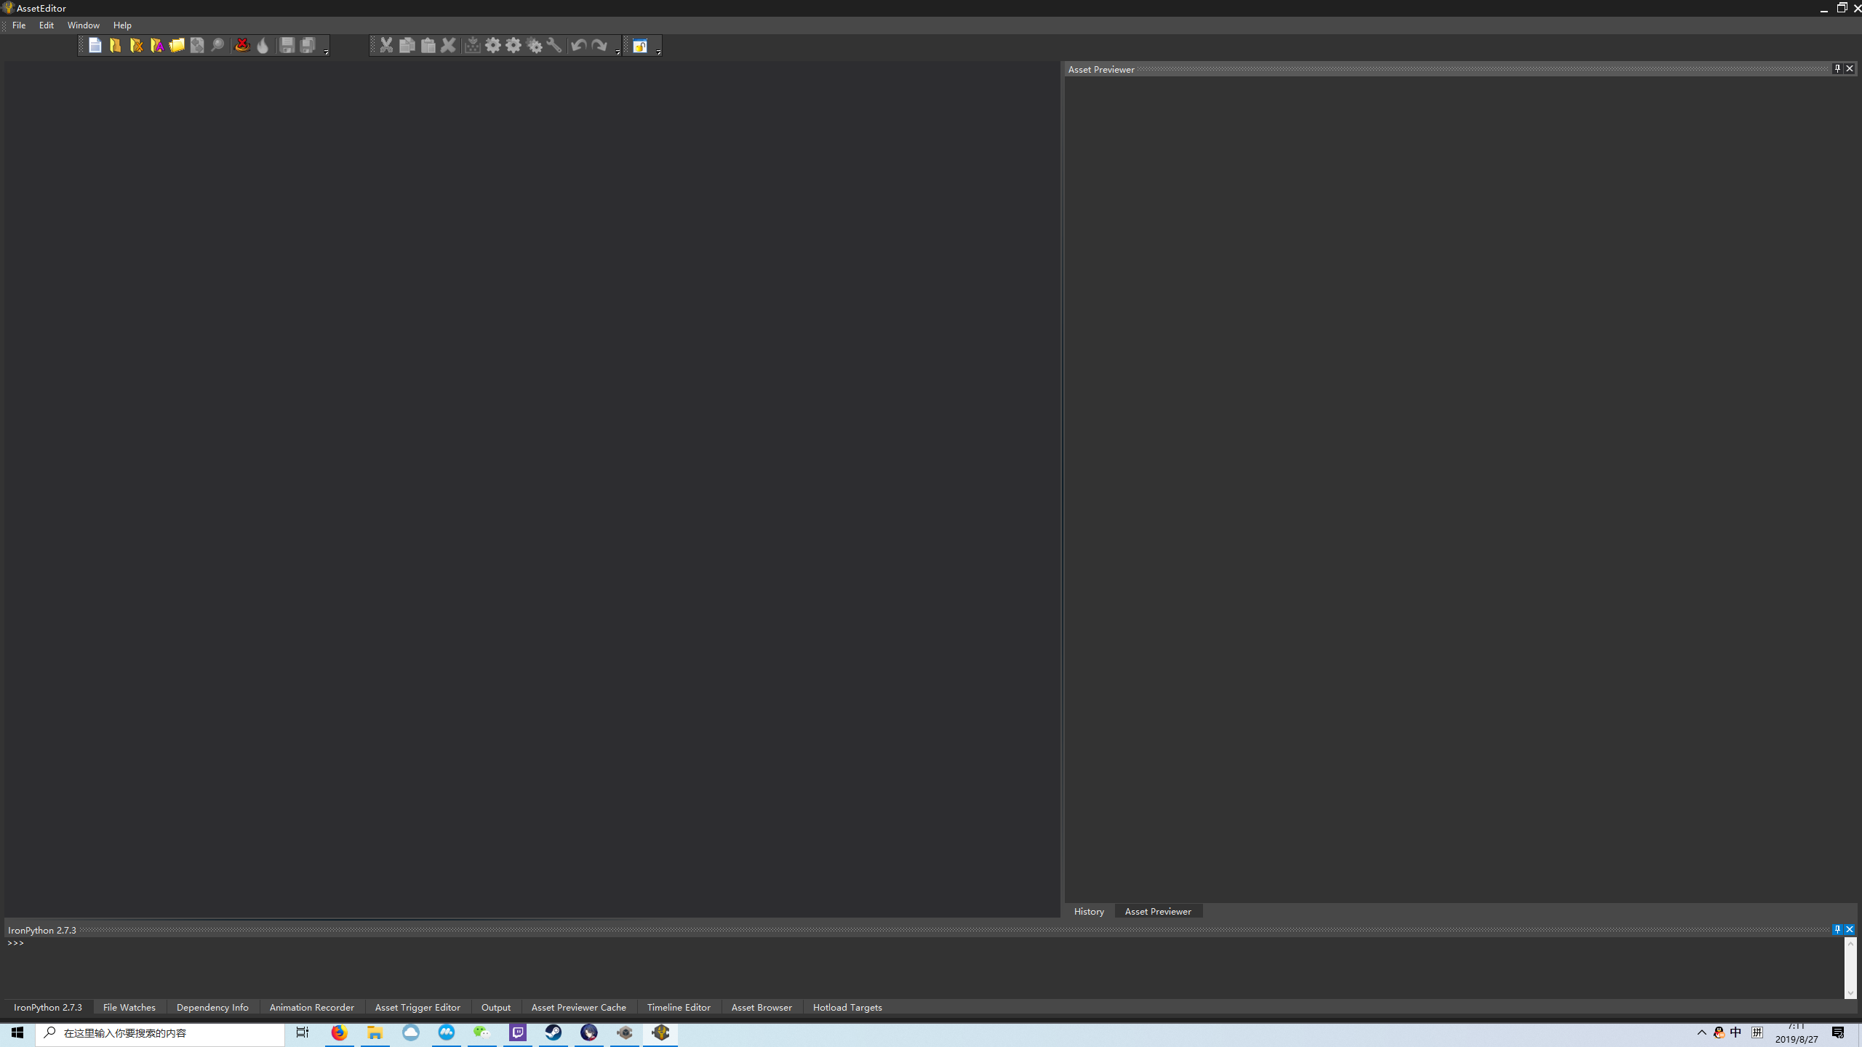Image resolution: width=1862 pixels, height=1047 pixels.
Task: Click the double gears icon
Action: pyautogui.click(x=535, y=46)
